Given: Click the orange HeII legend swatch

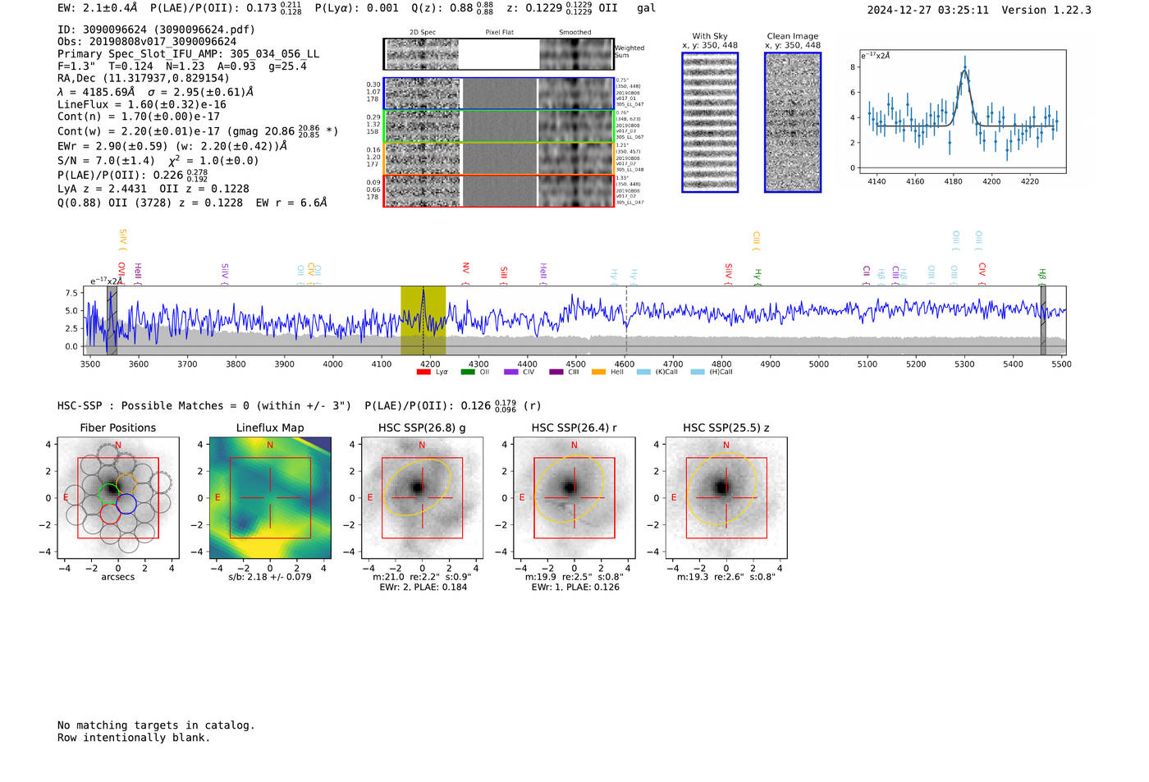Looking at the screenshot, I should click(x=599, y=373).
